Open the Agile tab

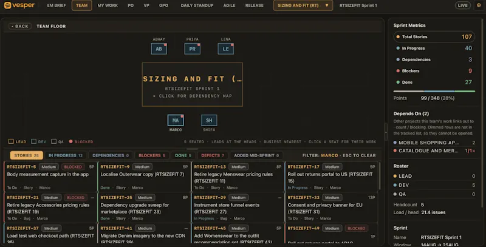pos(229,5)
